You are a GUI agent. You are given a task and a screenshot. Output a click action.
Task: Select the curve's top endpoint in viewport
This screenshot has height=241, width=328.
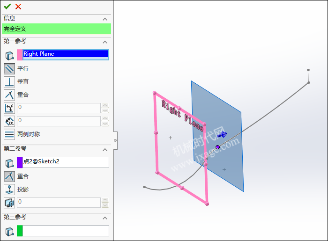point(308,70)
